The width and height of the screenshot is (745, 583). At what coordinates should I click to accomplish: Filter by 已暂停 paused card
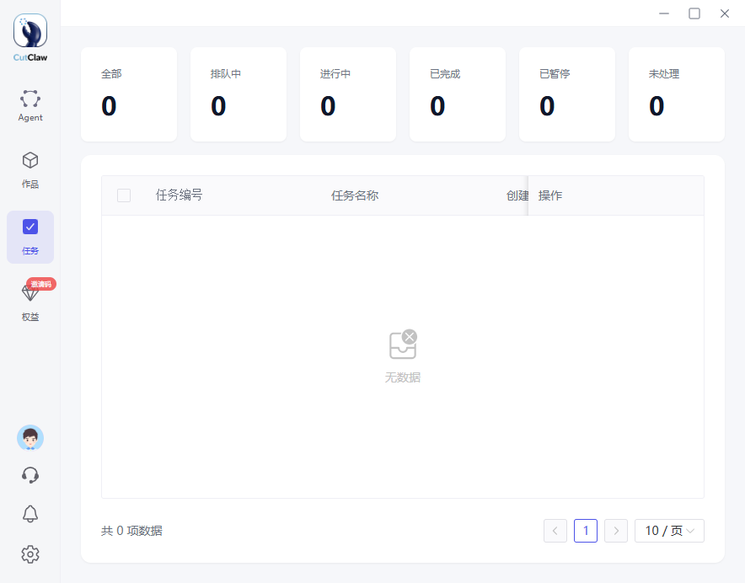pyautogui.click(x=567, y=94)
